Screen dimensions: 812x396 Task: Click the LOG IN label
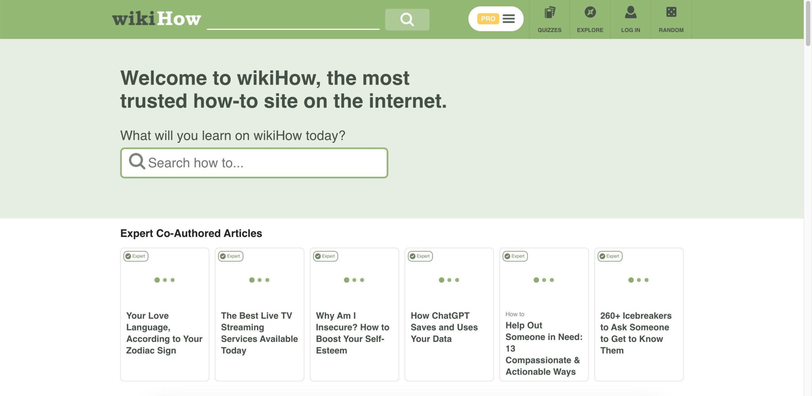[631, 30]
